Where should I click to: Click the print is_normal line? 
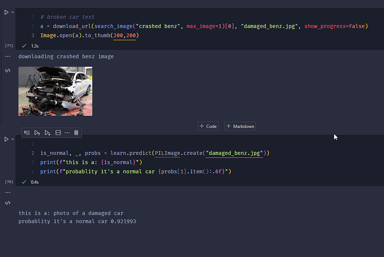[91, 162]
